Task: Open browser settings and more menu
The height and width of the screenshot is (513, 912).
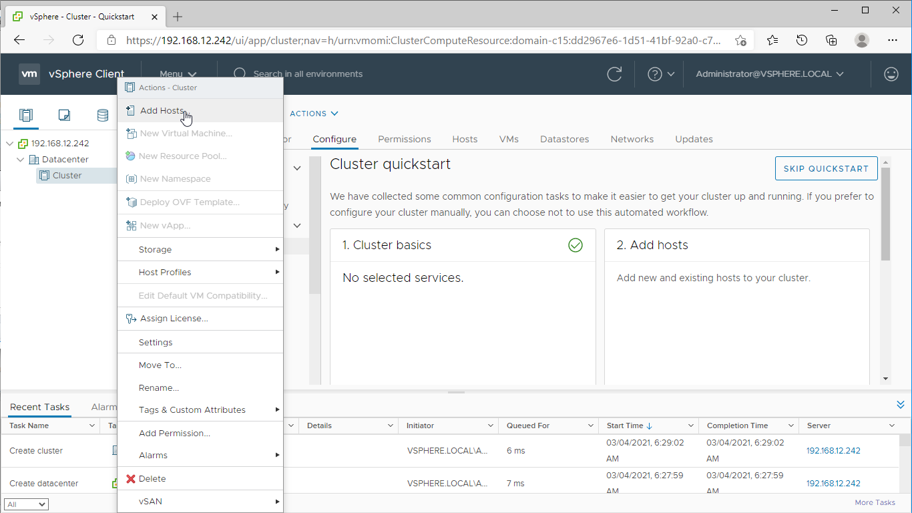Action: pyautogui.click(x=893, y=40)
